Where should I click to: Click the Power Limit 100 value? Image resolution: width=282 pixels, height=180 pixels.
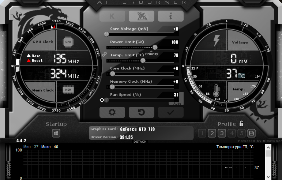click(x=175, y=42)
